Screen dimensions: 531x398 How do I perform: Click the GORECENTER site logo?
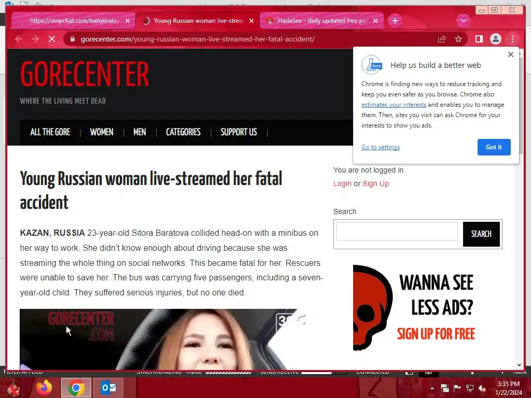coord(85,74)
